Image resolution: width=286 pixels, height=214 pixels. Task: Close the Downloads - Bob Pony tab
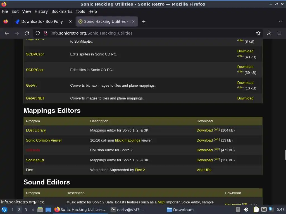point(70,21)
